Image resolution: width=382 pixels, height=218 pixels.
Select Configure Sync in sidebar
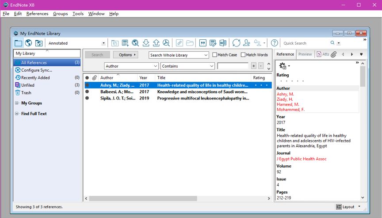pyautogui.click(x=47, y=70)
